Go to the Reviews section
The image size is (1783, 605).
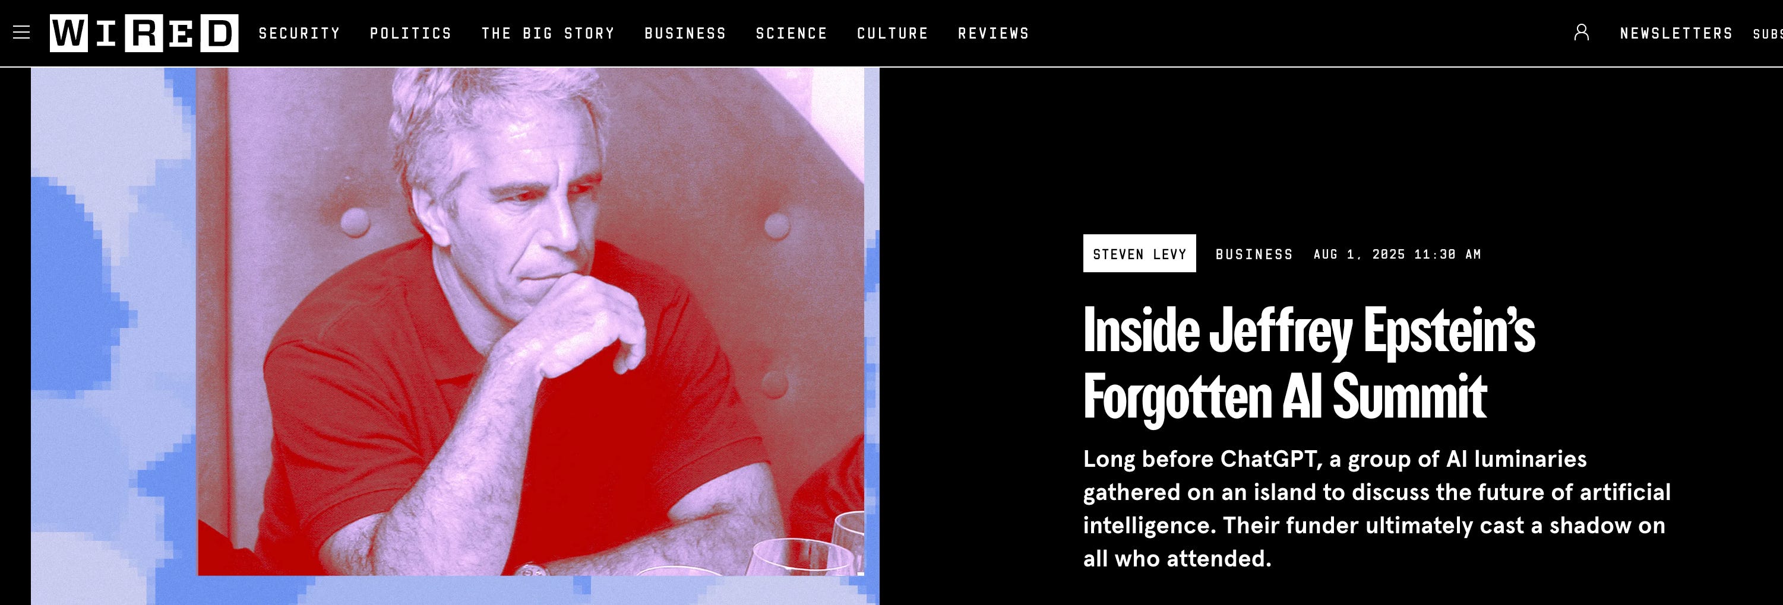coord(993,33)
